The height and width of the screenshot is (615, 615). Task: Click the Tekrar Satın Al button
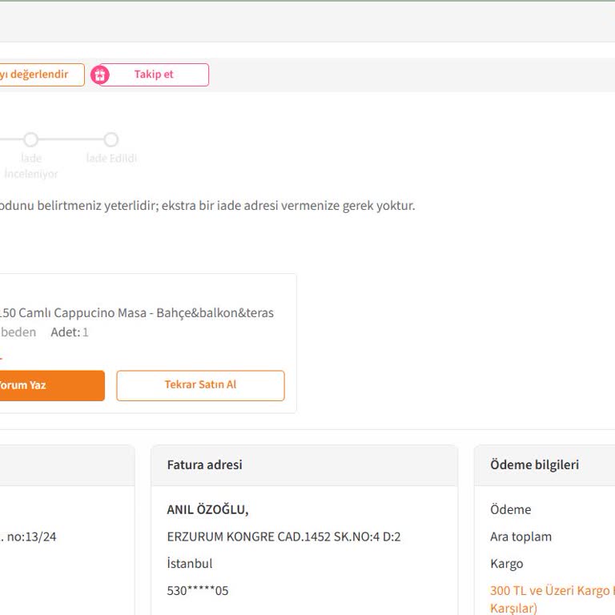pos(200,385)
